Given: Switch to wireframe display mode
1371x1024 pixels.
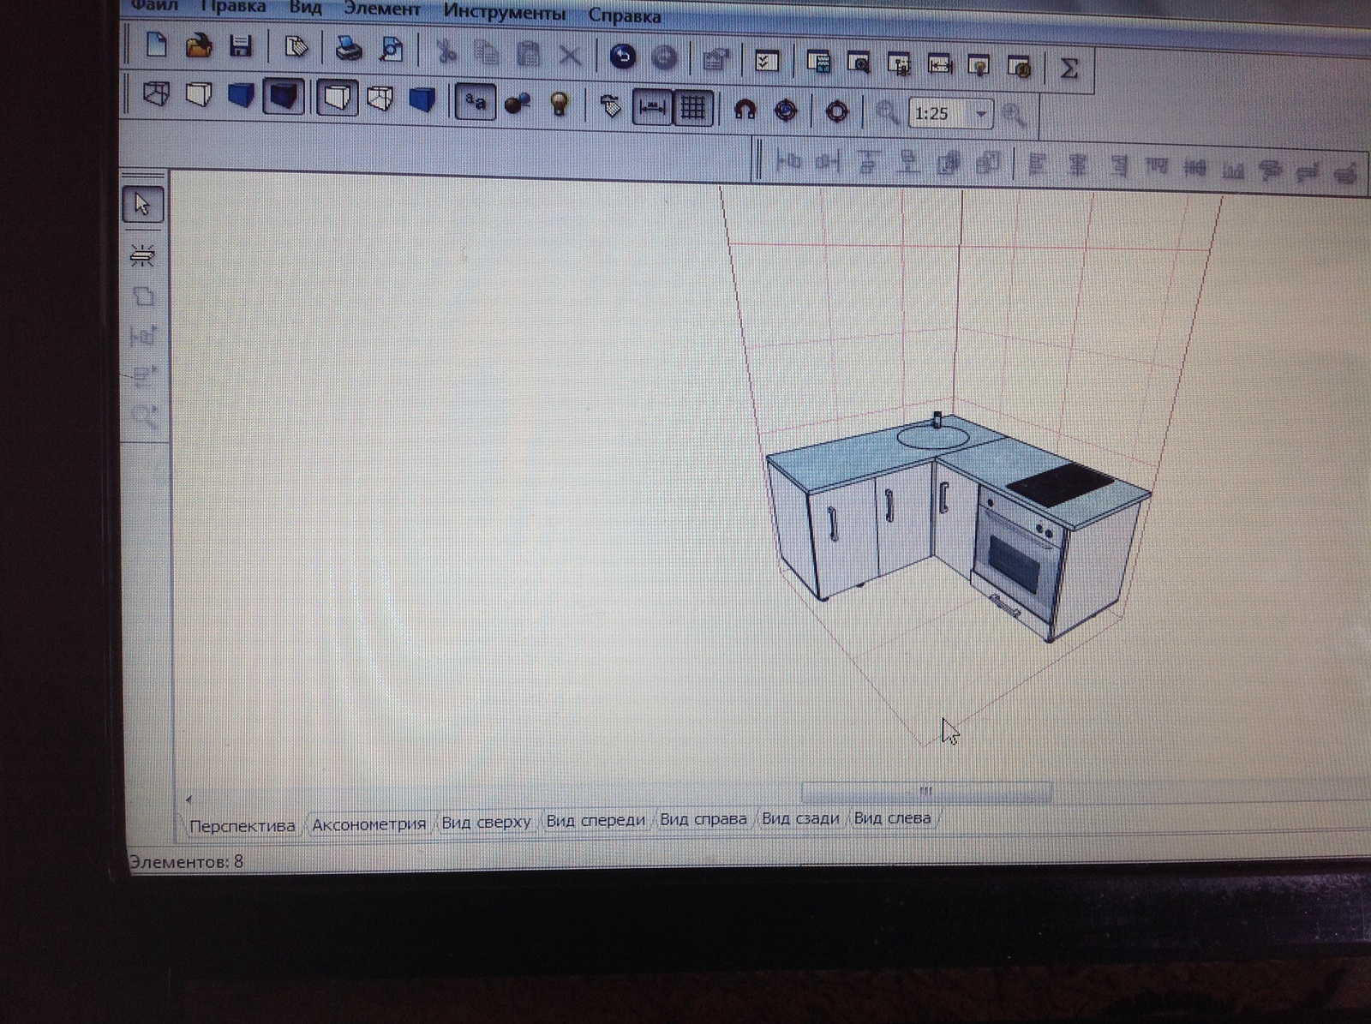Looking at the screenshot, I should [156, 93].
